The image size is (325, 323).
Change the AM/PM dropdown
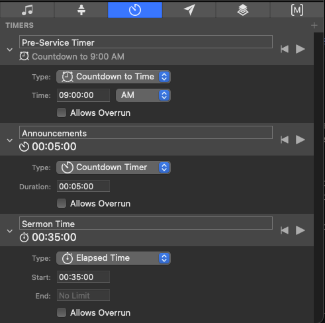tap(143, 95)
